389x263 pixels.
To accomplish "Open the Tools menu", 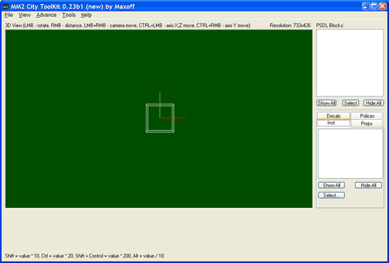I will [69, 15].
